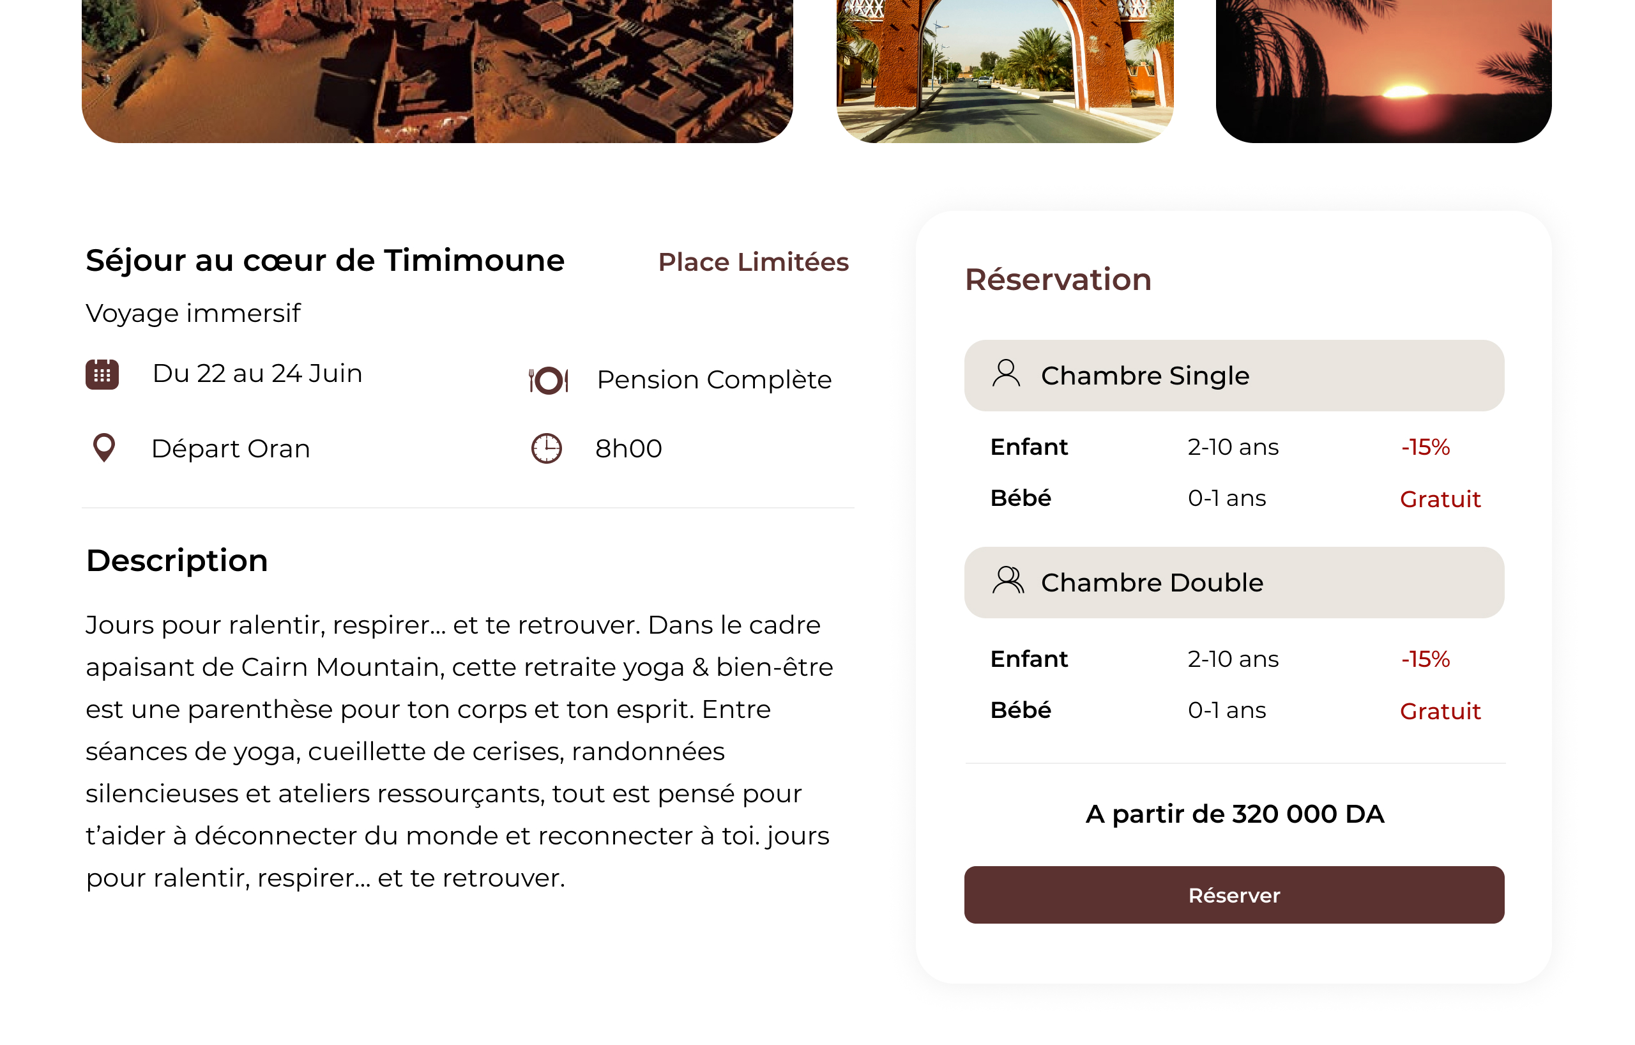Click Gratuit for Bébé under Chambre Double
Screen dimensions: 1635x1045
[1440, 711]
